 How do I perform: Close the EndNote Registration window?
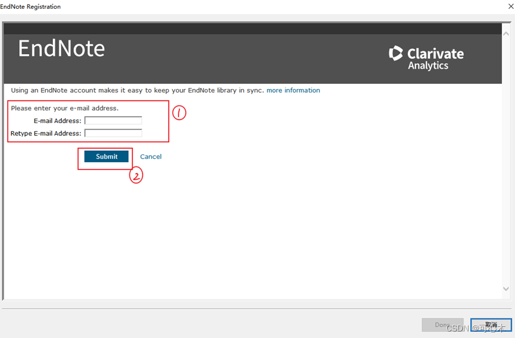coord(511,6)
